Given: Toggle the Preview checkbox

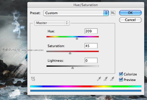Looking at the screenshot, I should pos(121,79).
